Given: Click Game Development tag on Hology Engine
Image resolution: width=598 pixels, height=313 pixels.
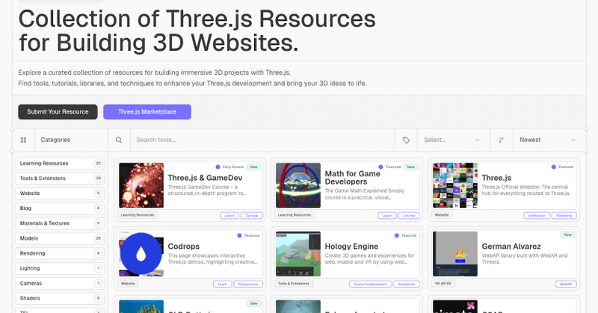Looking at the screenshot, I should 370,284.
